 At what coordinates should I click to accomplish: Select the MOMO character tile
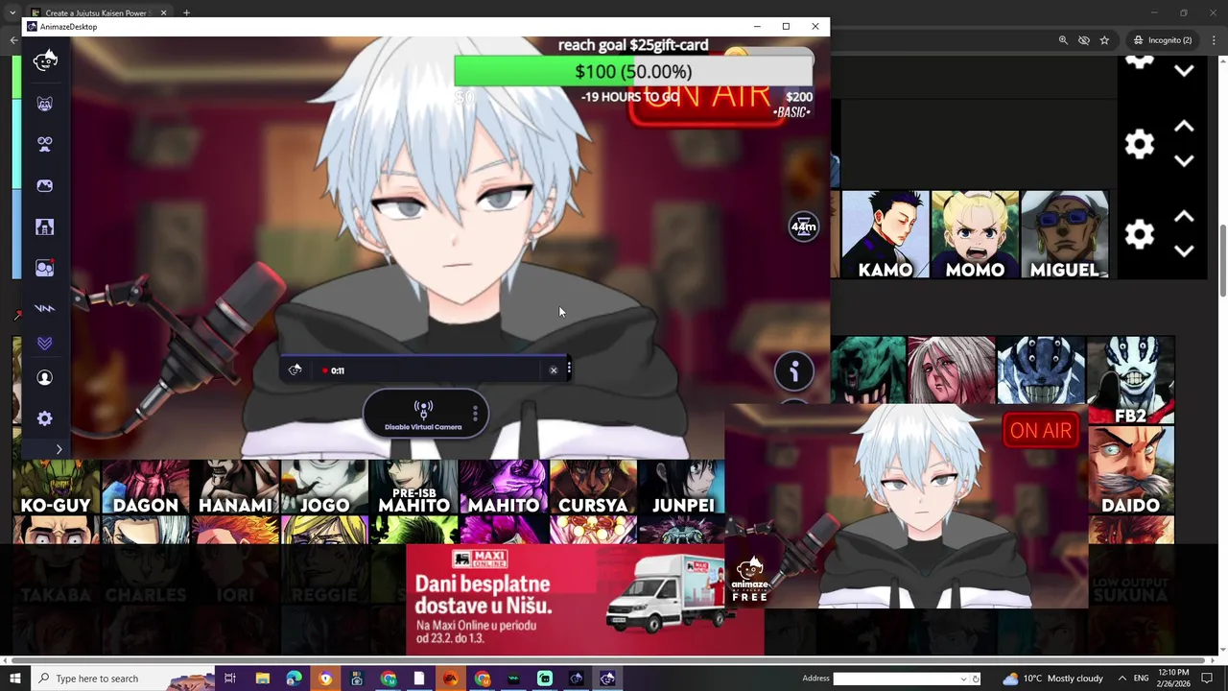(x=975, y=235)
